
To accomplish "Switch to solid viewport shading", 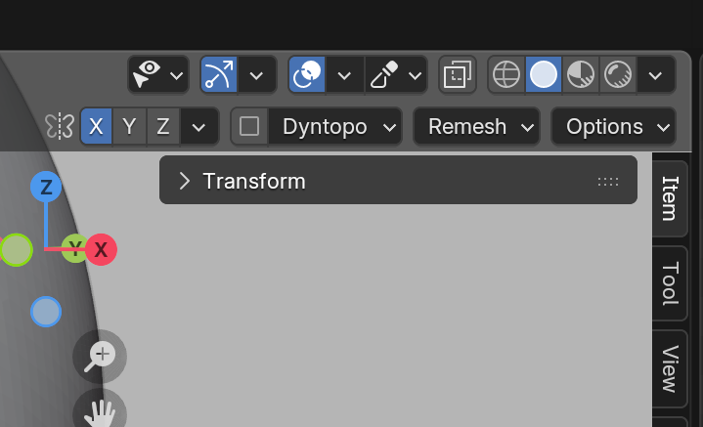I will (544, 74).
